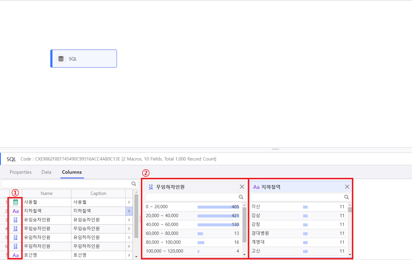This screenshot has height=260, width=412.
Task: Click the text type icon for 호선명 row
Action: [x=16, y=255]
